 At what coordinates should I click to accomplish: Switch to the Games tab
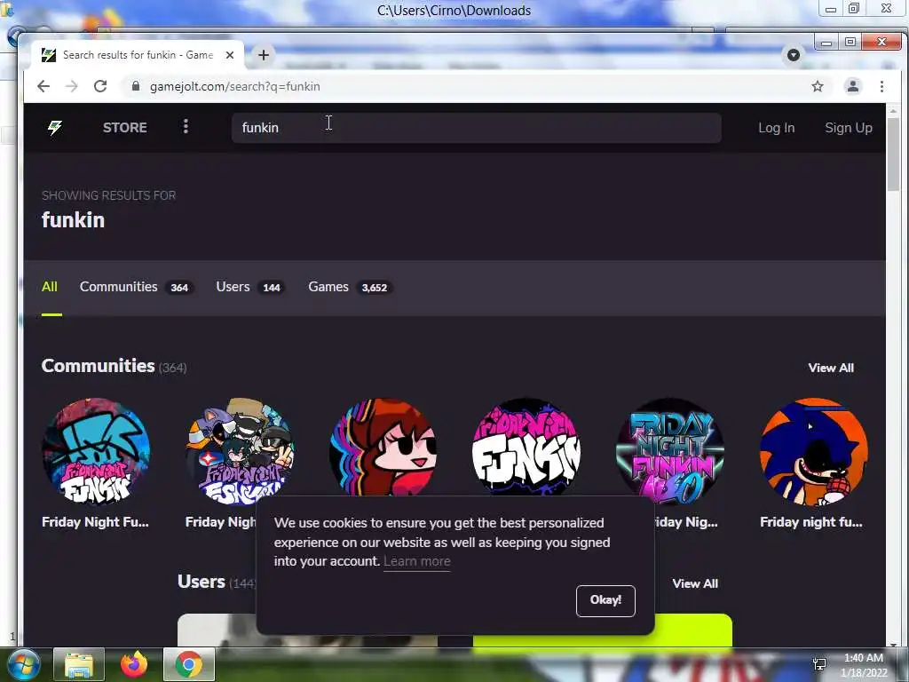pos(350,287)
